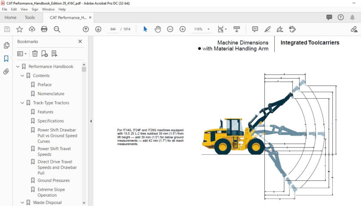Collapse Waste Disposal bookmark

tap(22, 202)
